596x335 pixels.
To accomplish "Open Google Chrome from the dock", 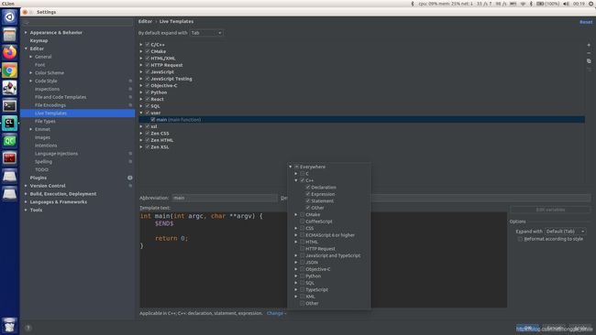I will pyautogui.click(x=9, y=70).
